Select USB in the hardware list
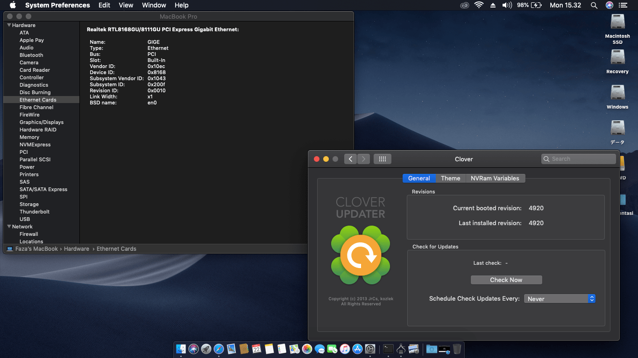 (25, 219)
